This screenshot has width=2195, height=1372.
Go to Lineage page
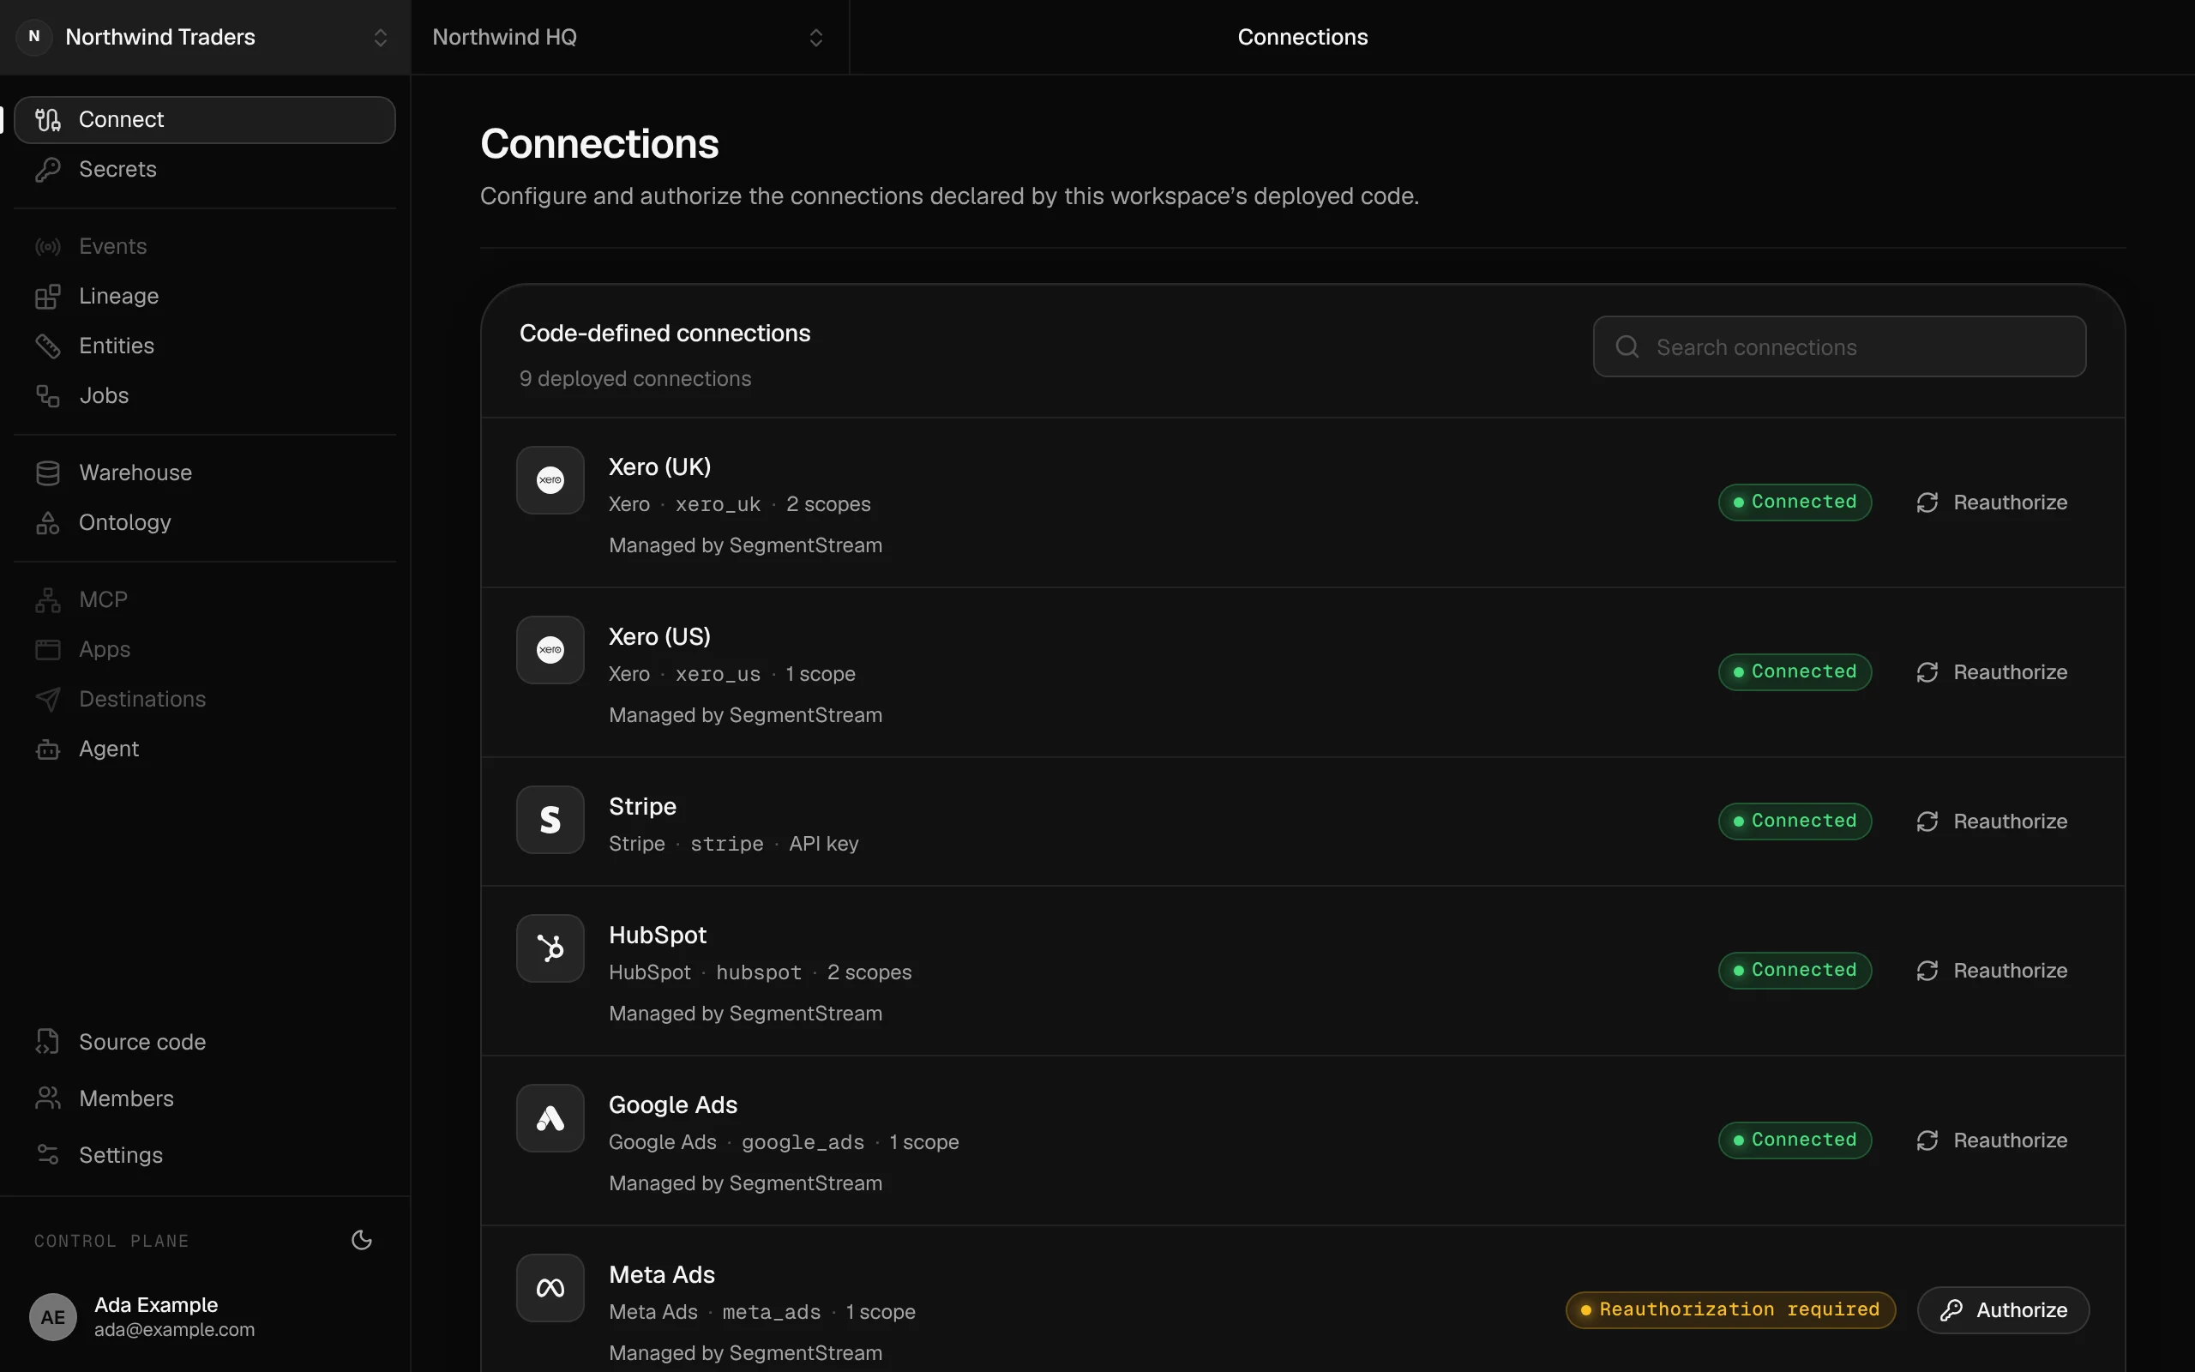point(205,296)
